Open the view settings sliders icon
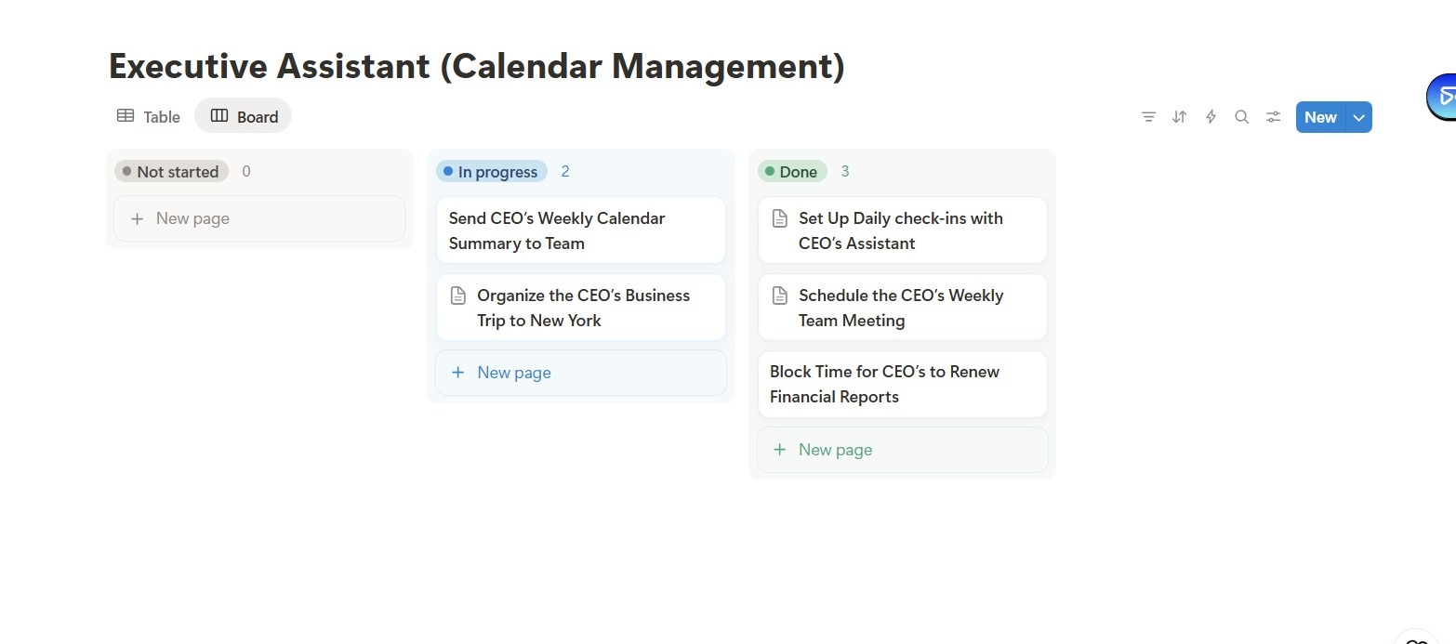 click(x=1273, y=117)
